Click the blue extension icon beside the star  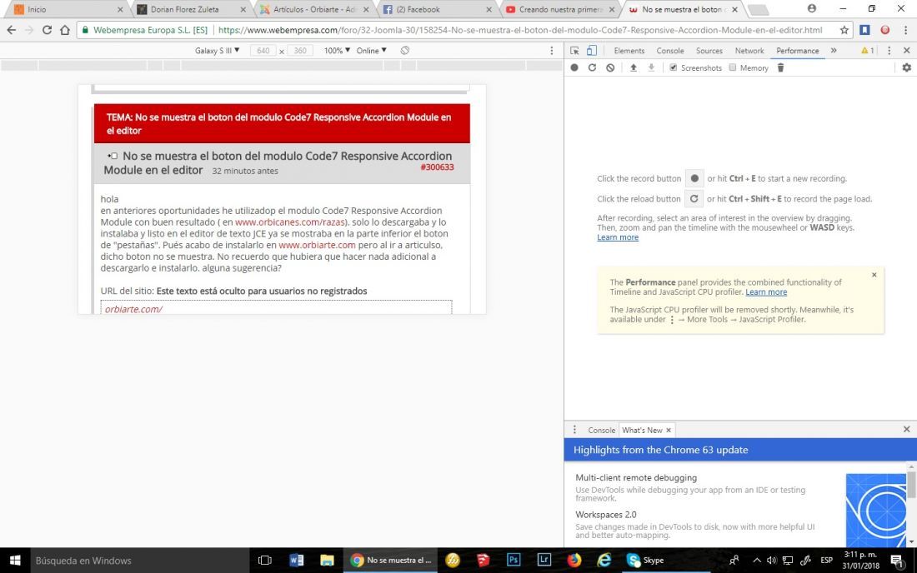pyautogui.click(x=865, y=30)
